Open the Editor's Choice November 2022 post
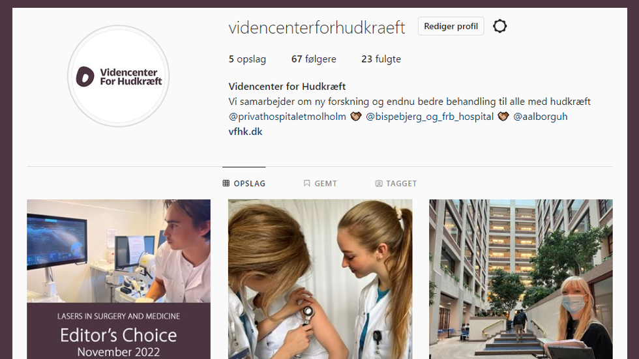This screenshot has height=359, width=639. (119, 280)
